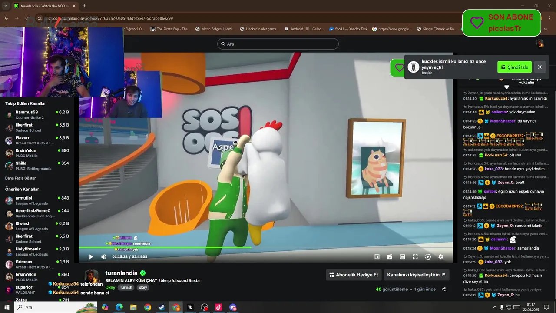Open browser tab list dropdown
556x313 pixels.
(x=6, y=6)
